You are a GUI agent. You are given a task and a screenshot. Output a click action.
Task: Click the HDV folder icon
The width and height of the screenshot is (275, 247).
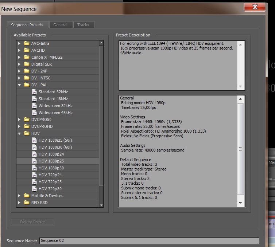point(27,133)
